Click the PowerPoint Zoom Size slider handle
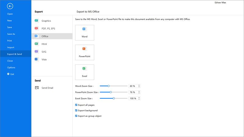The image size is (244, 137). pos(111,92)
